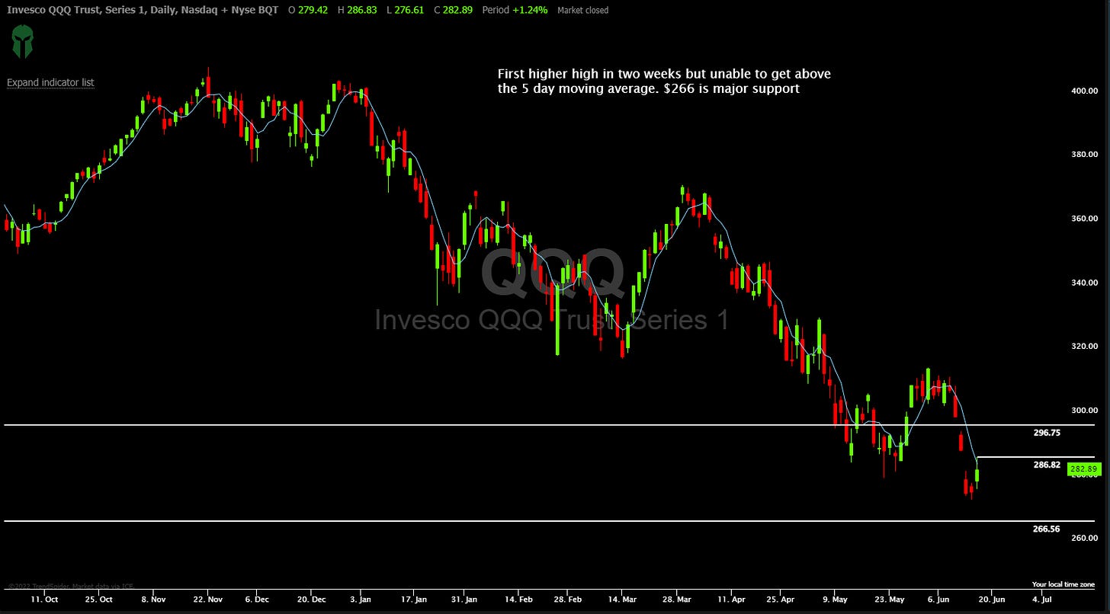This screenshot has width=1110, height=614.
Task: Click the 'Your local time zone' label
Action: coord(1063,584)
